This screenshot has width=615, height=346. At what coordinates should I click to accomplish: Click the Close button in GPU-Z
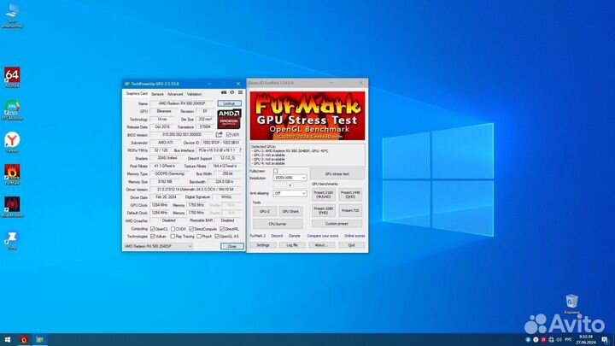click(232, 246)
